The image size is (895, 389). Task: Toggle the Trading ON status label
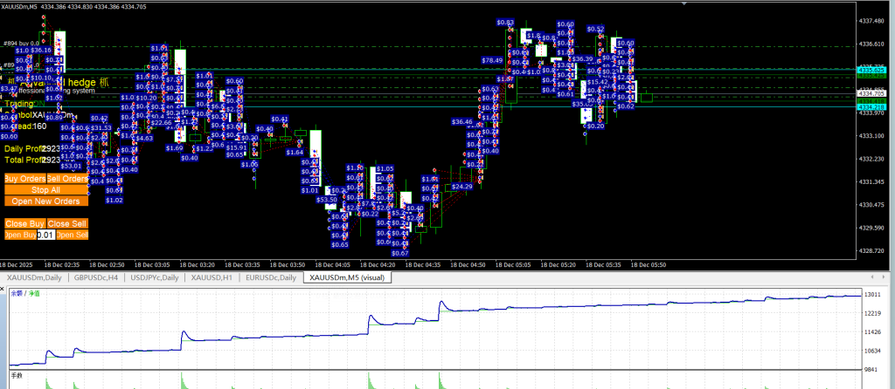pos(22,103)
